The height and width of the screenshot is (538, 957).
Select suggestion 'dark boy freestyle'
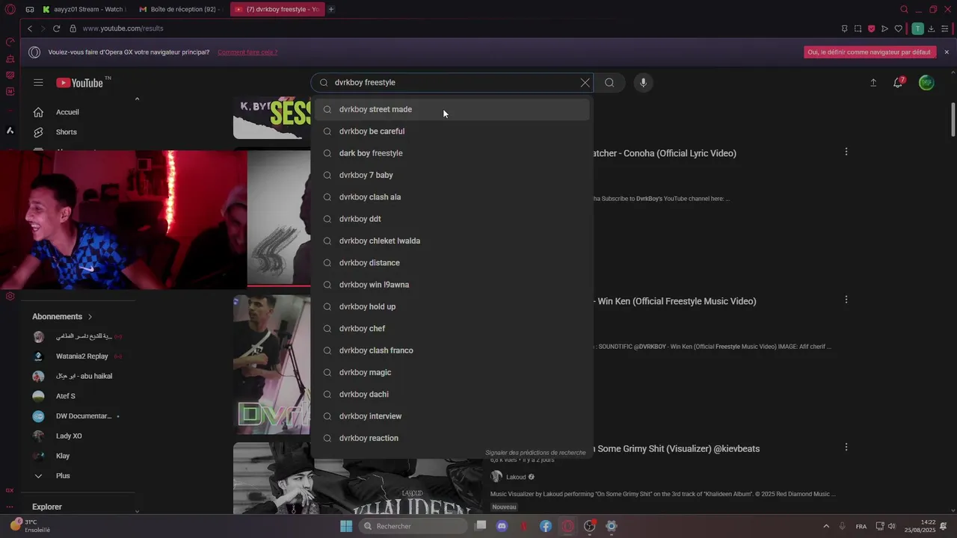(452, 153)
